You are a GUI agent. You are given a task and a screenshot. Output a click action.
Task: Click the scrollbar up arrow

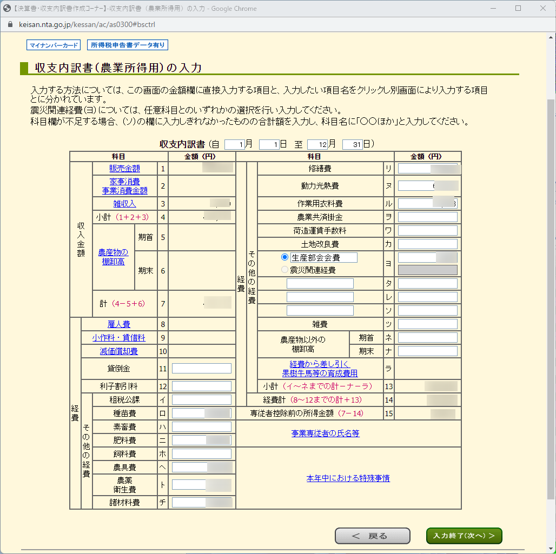coord(551,37)
